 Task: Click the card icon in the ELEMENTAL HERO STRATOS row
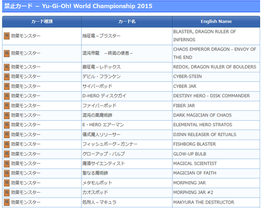tap(7, 125)
